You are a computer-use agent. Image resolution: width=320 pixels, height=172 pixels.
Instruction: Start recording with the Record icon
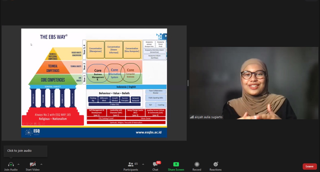click(x=197, y=165)
